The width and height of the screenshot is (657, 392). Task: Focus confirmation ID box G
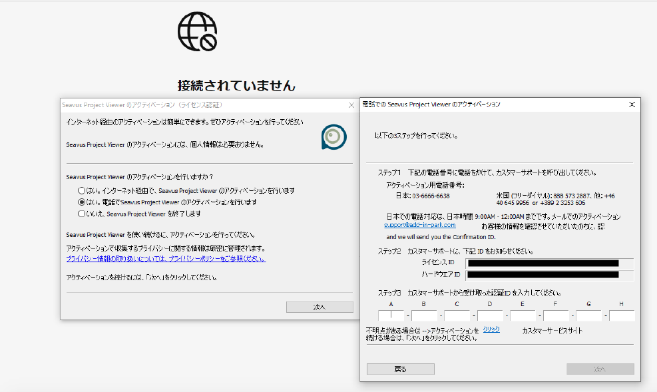tap(588, 315)
